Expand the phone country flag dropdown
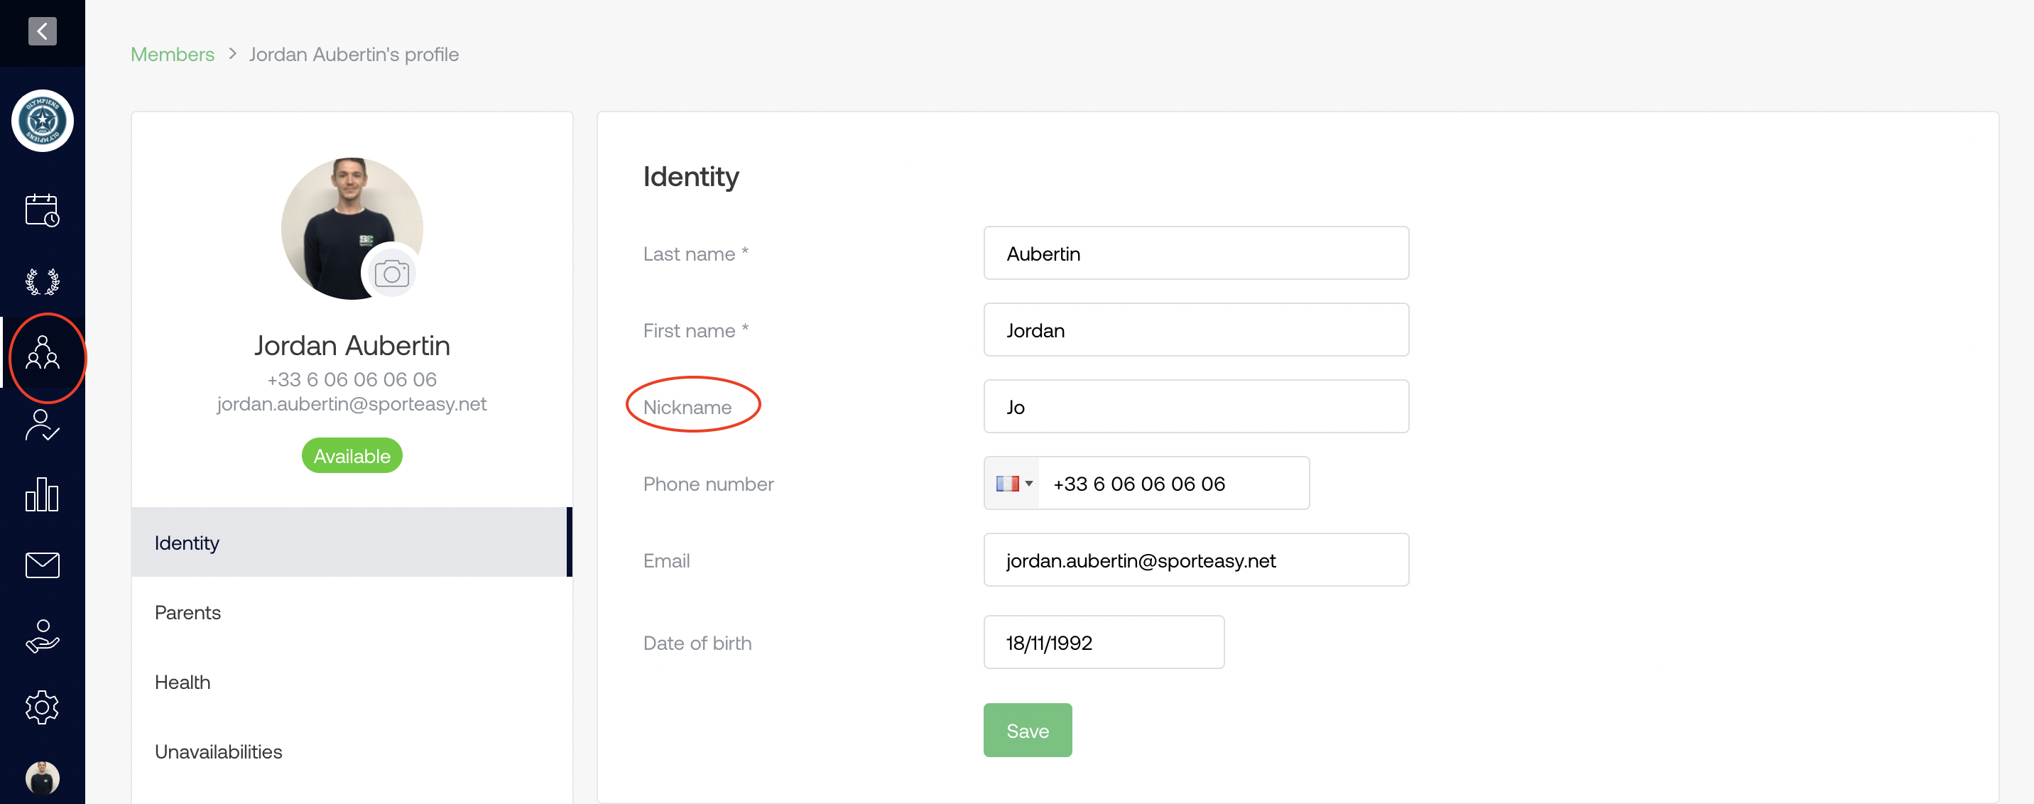The width and height of the screenshot is (2034, 804). point(1013,484)
